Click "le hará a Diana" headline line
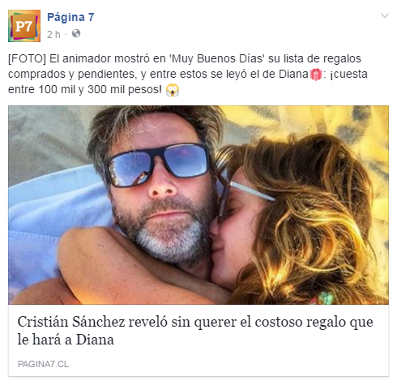The height and width of the screenshot is (385, 397). 66,340
